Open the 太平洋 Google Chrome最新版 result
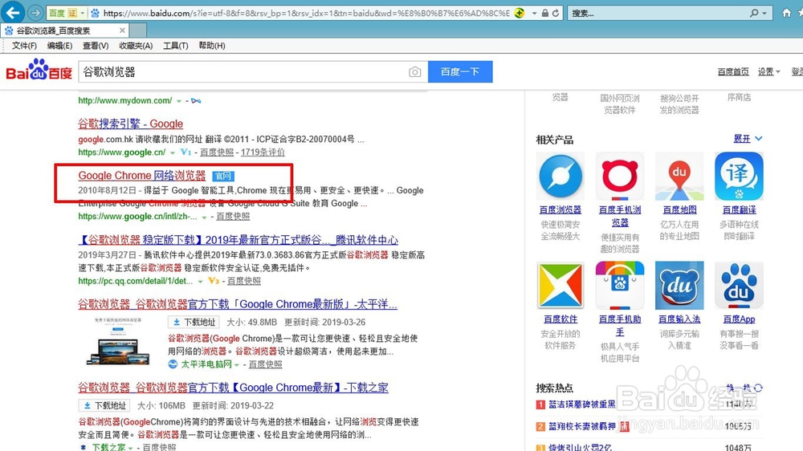The width and height of the screenshot is (803, 451). (x=238, y=305)
